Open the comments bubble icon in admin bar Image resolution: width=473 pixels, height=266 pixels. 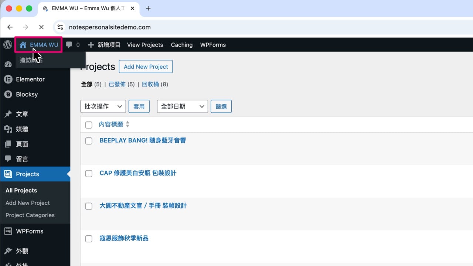click(x=69, y=45)
